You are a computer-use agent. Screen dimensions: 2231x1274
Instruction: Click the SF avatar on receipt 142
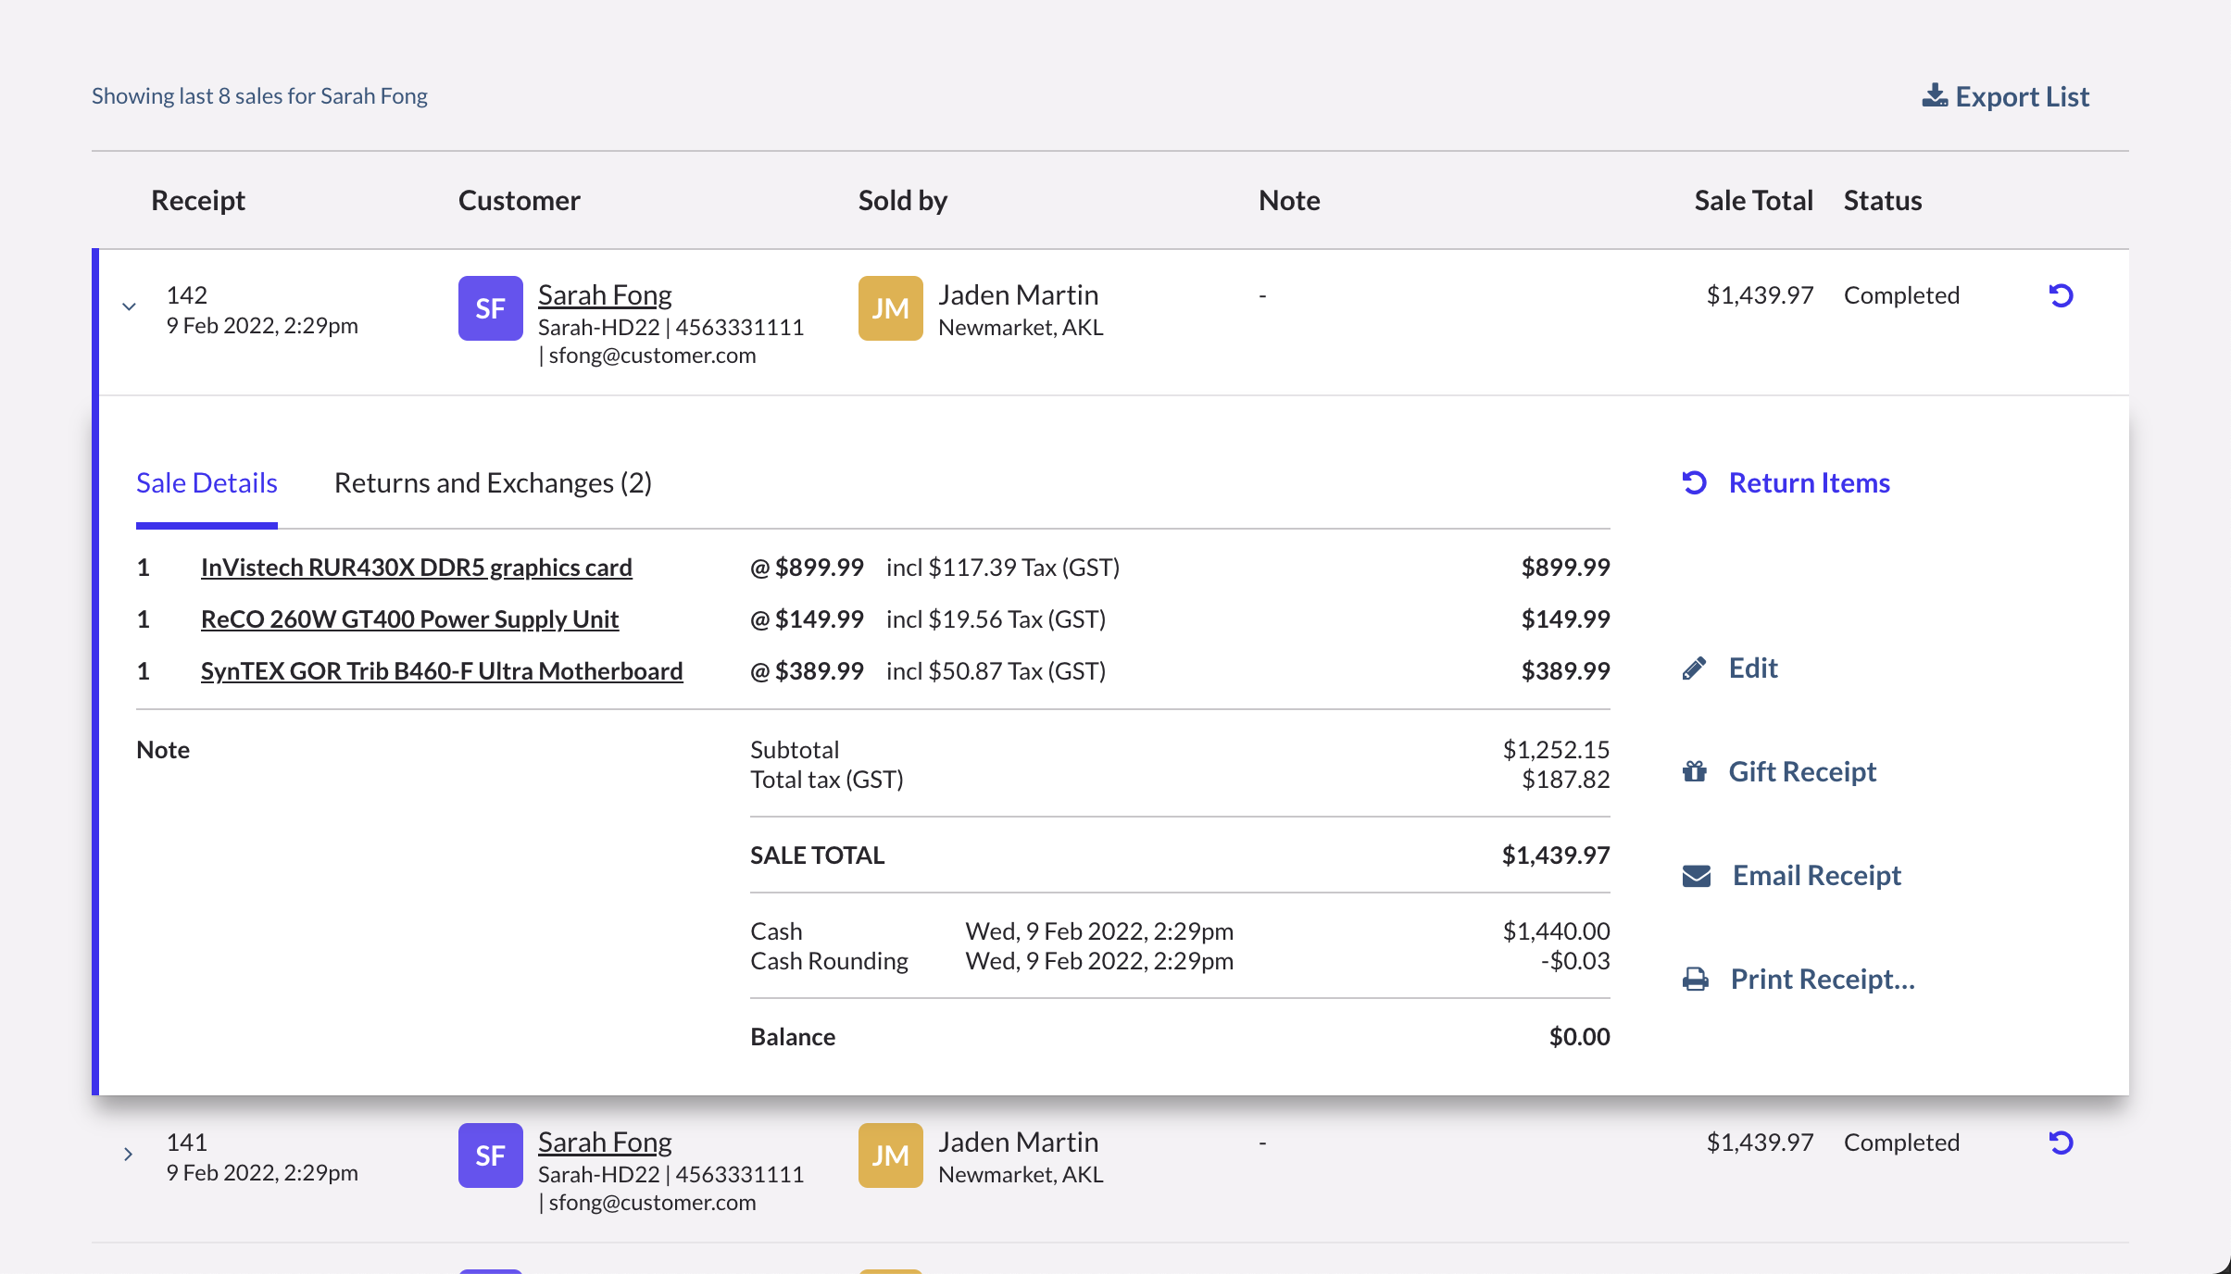(491, 308)
